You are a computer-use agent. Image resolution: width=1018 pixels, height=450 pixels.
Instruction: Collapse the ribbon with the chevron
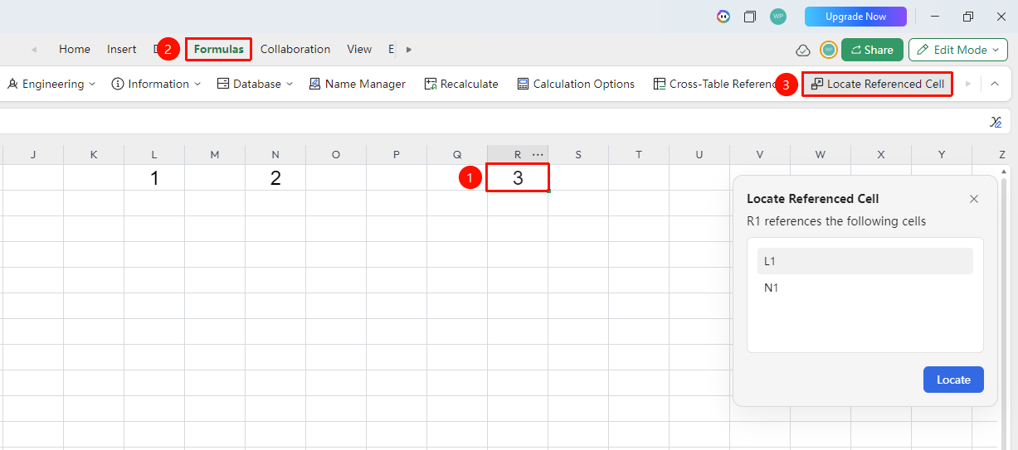[x=995, y=84]
